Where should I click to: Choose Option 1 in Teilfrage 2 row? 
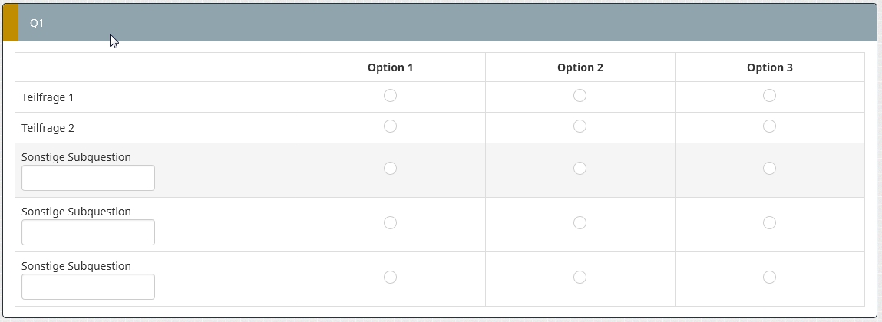[390, 127]
